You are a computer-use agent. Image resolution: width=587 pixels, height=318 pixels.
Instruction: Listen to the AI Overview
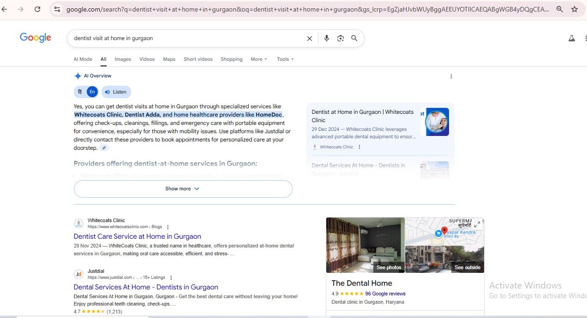click(116, 92)
